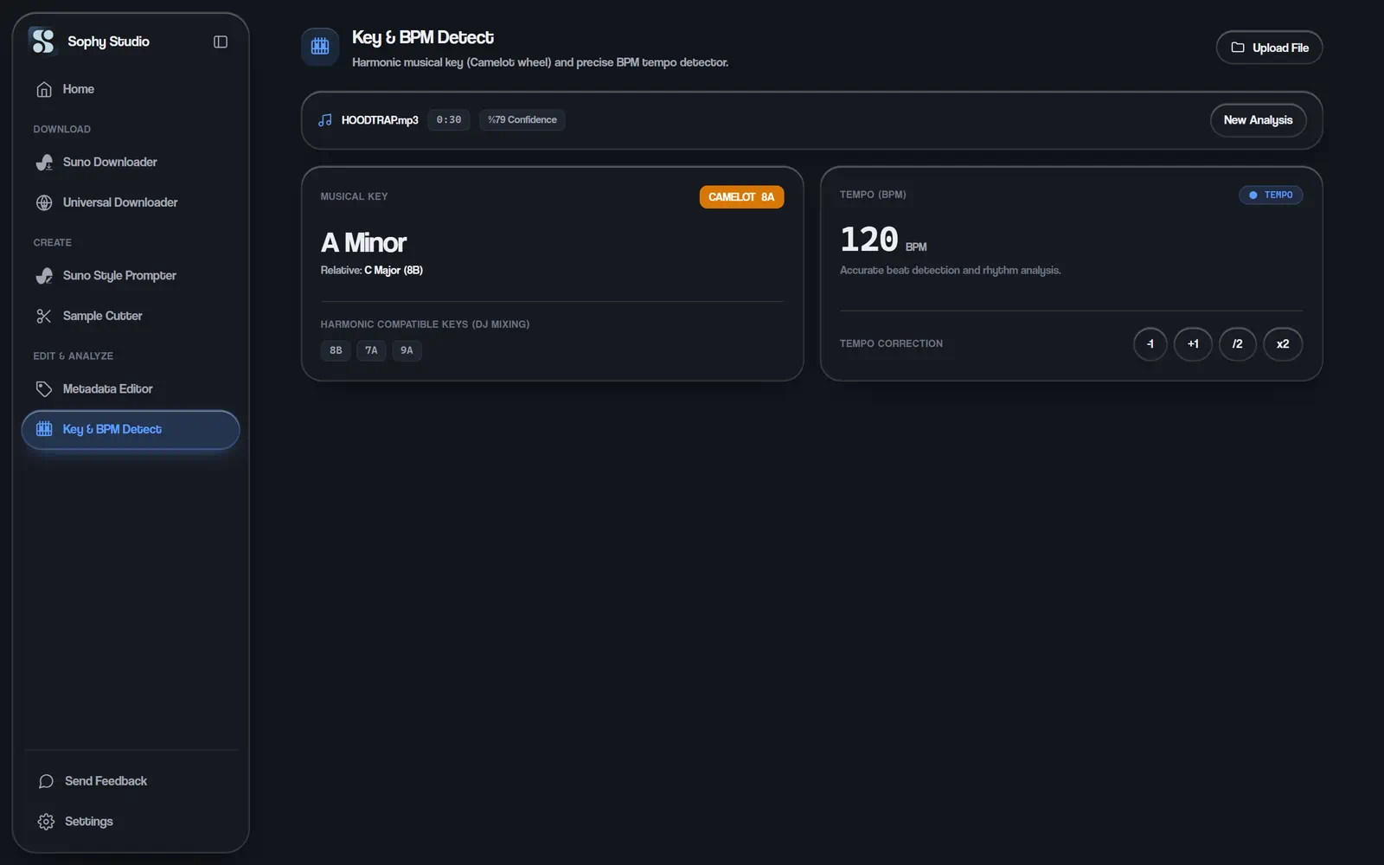Start a New Analysis
Viewport: 1384px width, 865px height.
pos(1258,120)
